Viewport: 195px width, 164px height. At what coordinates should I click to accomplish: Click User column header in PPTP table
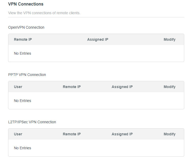coord(18,87)
